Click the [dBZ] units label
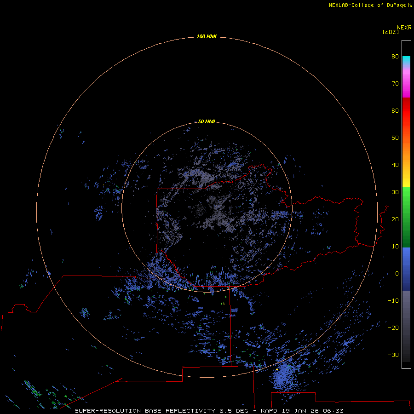Screen dimensions: 414x414 (x=391, y=32)
